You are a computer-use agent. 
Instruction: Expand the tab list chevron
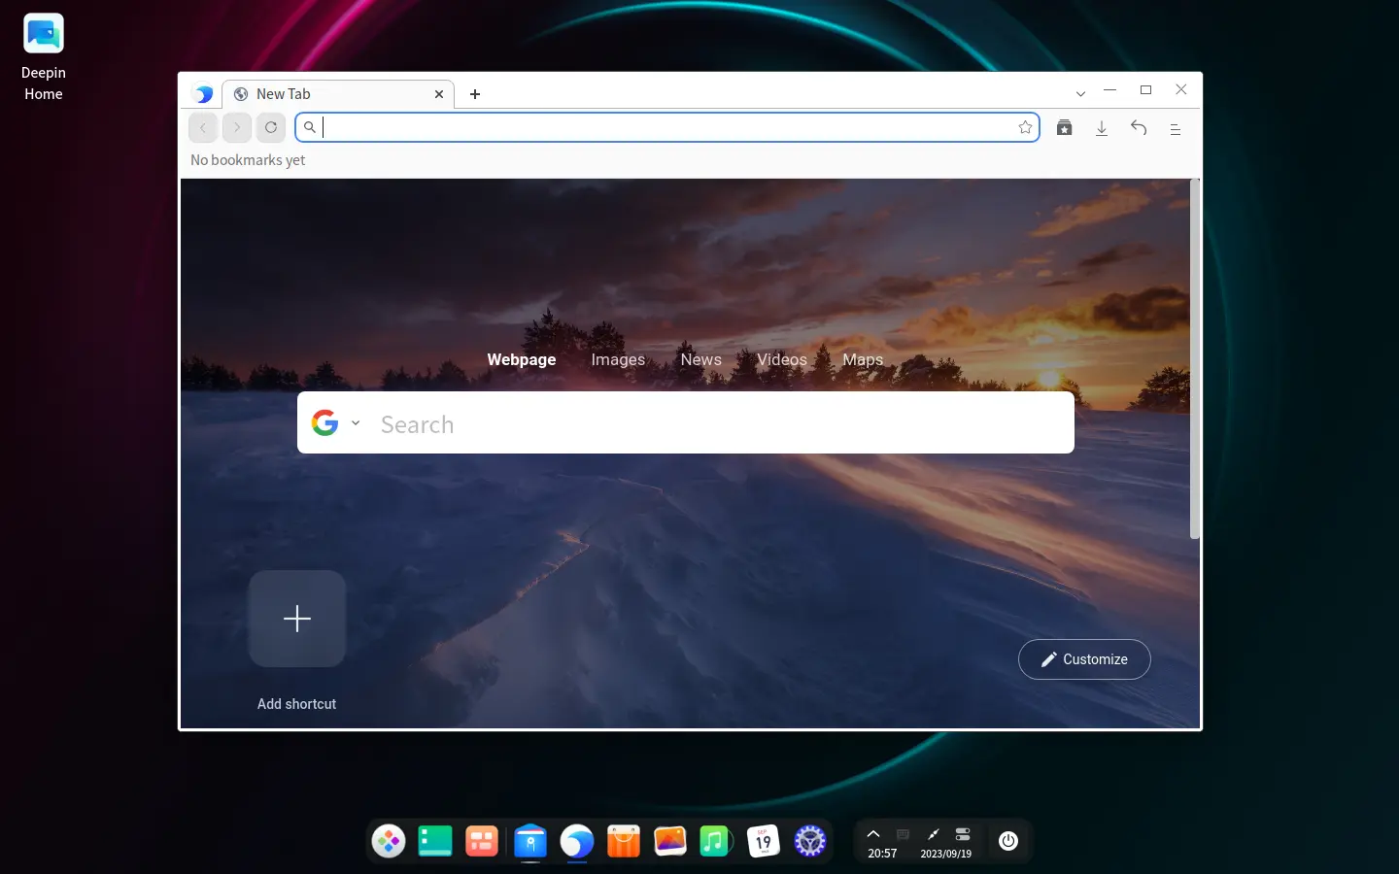point(1080,94)
